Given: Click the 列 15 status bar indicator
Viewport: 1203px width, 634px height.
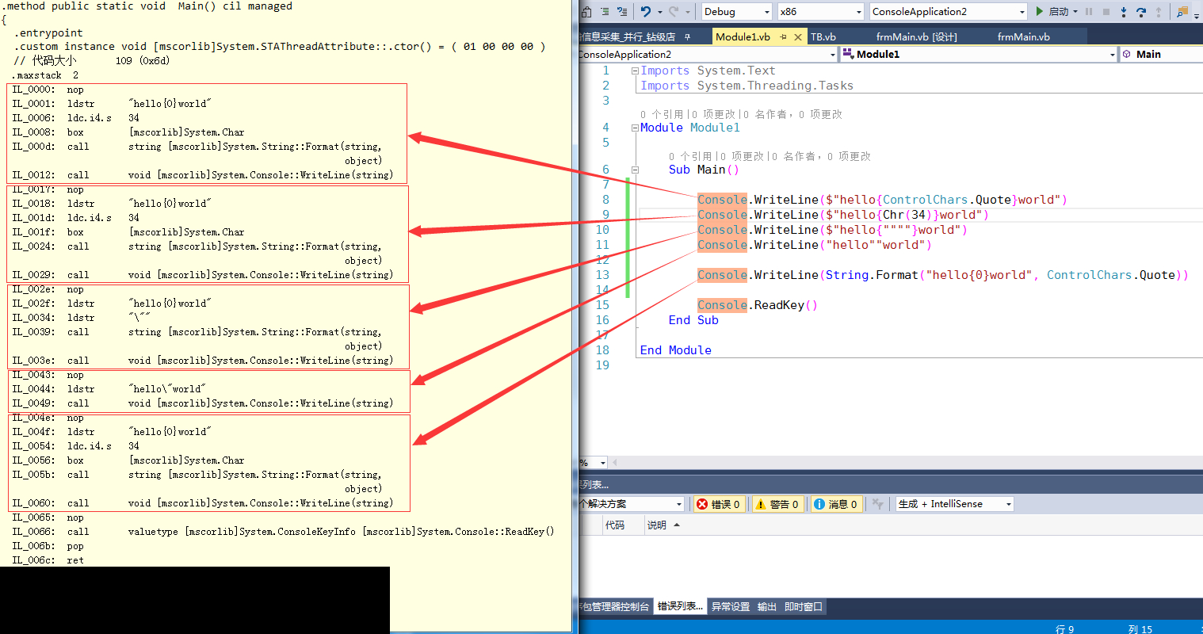Looking at the screenshot, I should point(1140,629).
